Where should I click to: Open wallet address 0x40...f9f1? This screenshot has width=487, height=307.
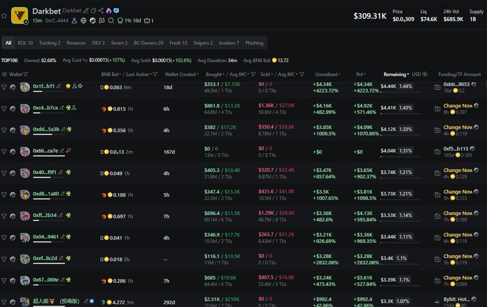tap(45, 172)
